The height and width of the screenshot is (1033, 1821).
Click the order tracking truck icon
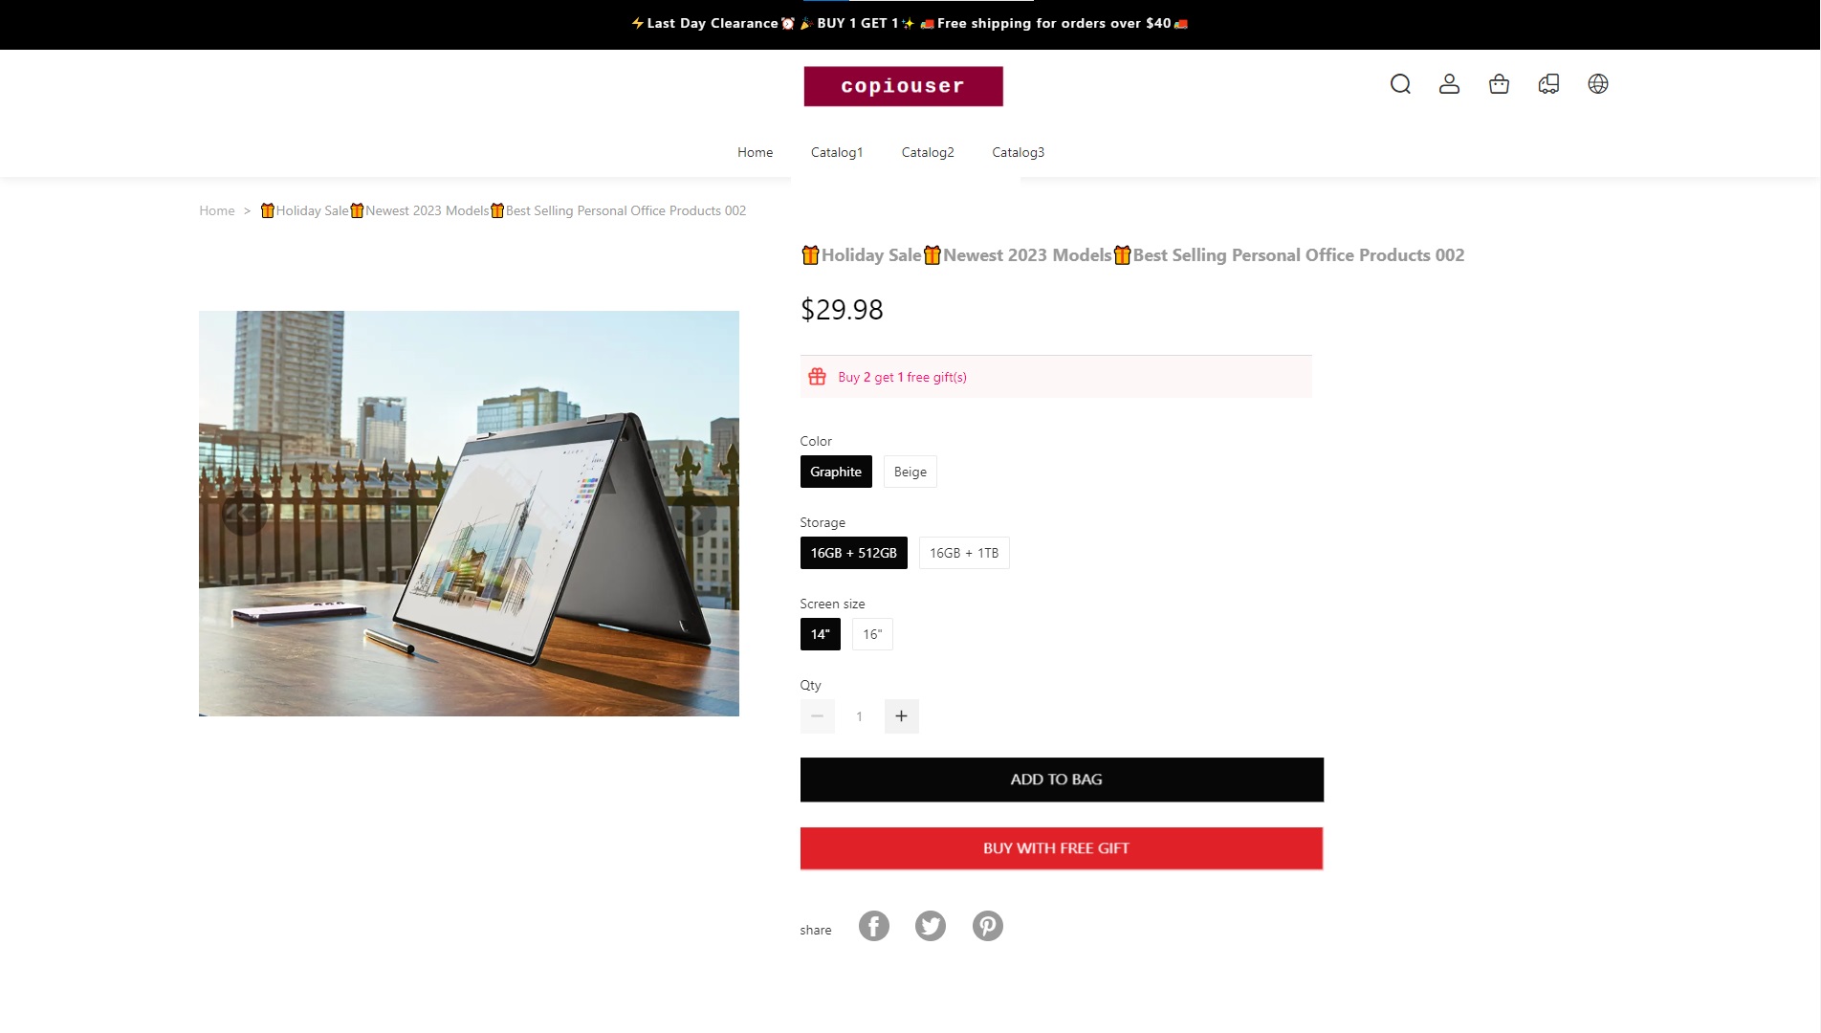(x=1548, y=84)
